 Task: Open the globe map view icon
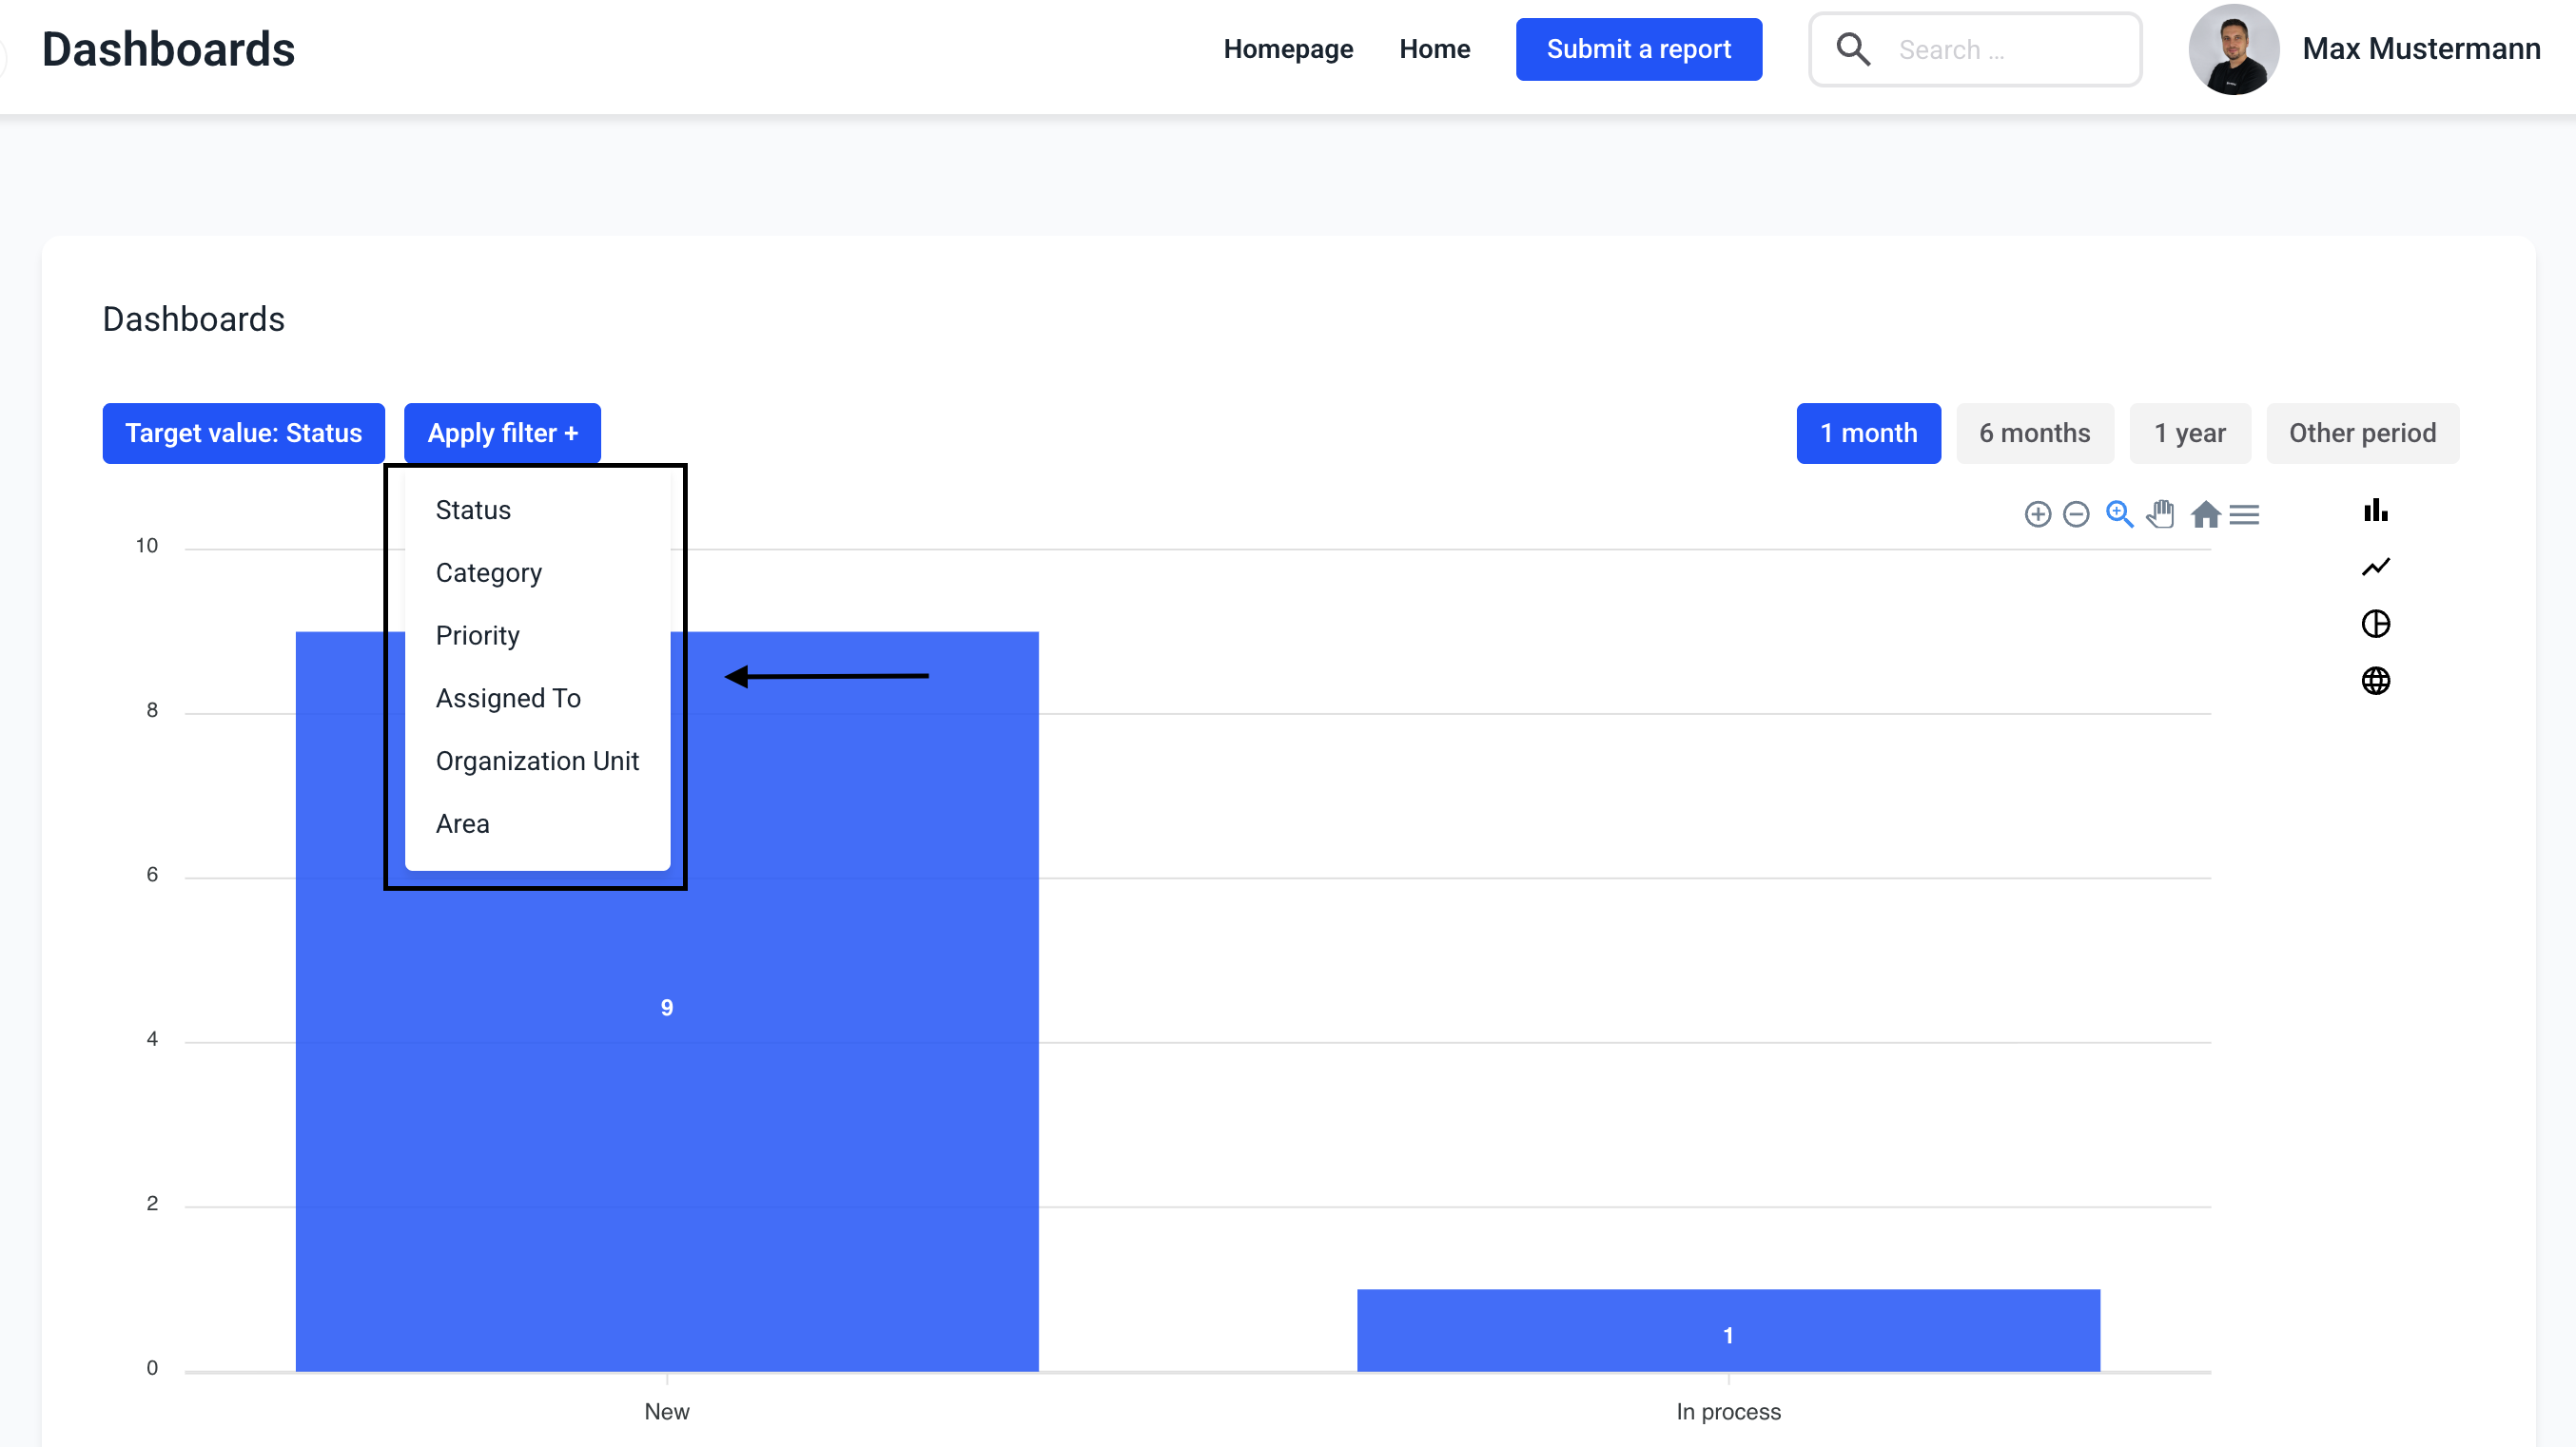pos(2375,682)
